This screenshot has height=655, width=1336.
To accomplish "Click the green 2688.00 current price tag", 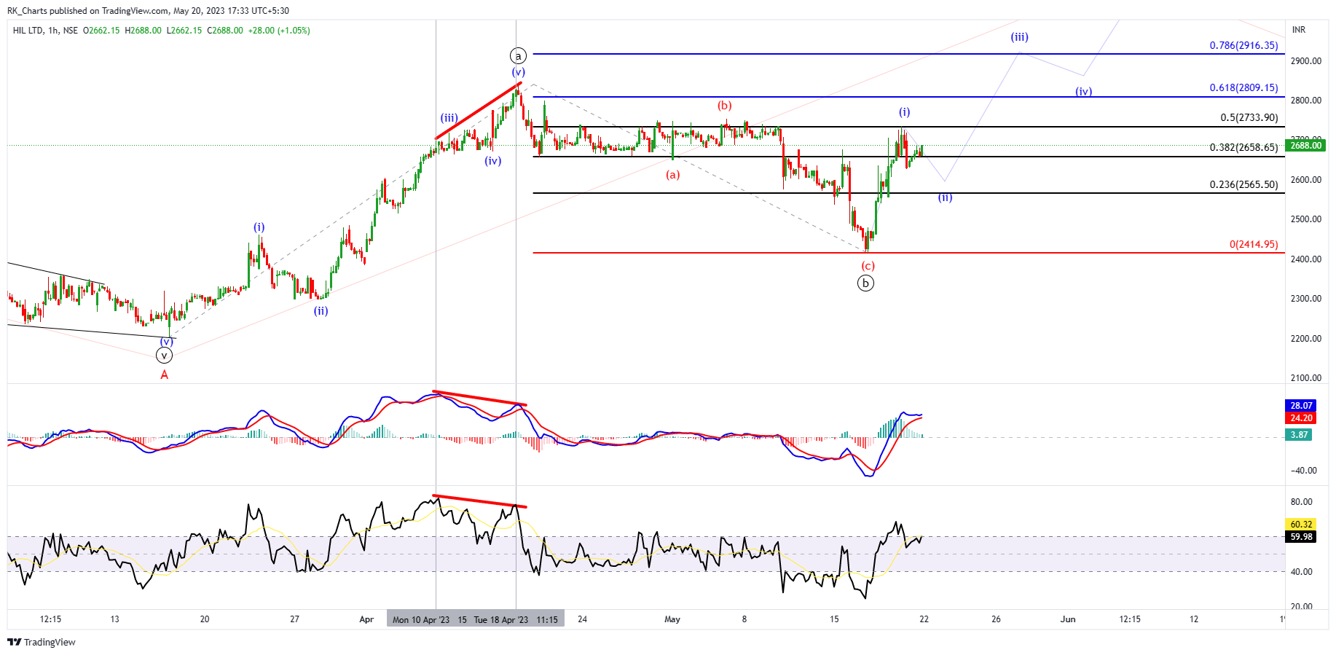I will [x=1305, y=146].
